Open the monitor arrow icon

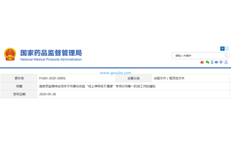point(221,62)
